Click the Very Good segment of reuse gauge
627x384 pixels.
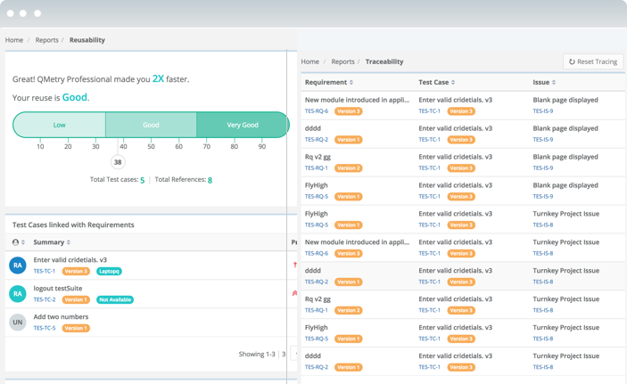click(x=243, y=125)
